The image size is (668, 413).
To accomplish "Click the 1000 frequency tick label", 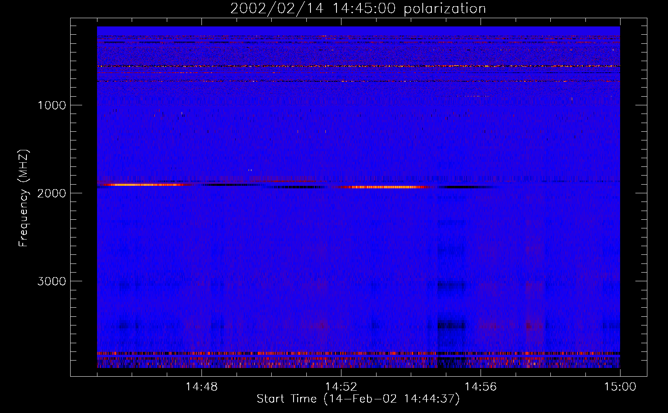I will point(52,105).
